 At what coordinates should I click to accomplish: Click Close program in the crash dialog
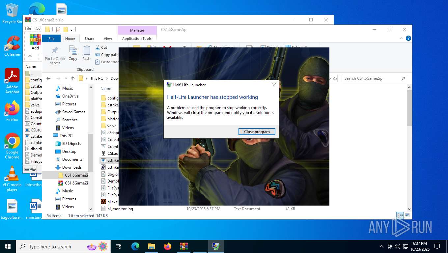pyautogui.click(x=257, y=132)
